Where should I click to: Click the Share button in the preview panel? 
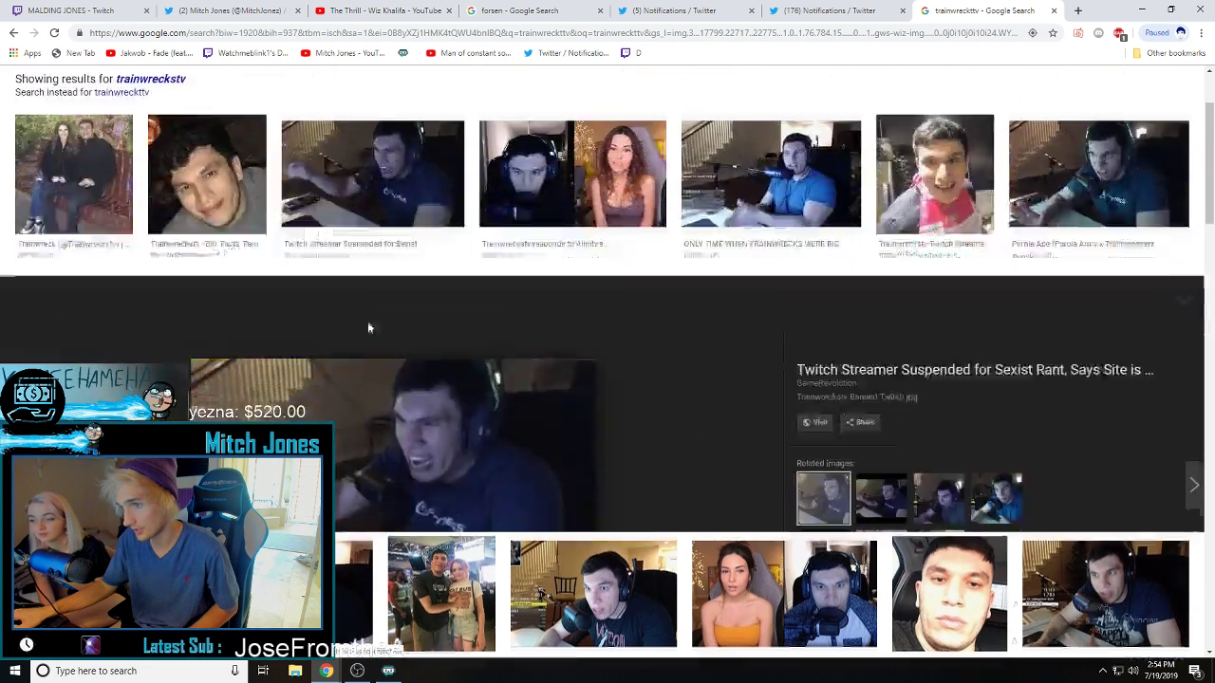click(860, 422)
